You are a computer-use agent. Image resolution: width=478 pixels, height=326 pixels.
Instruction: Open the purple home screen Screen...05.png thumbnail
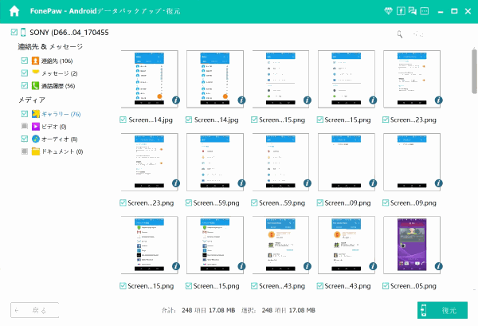[412, 245]
